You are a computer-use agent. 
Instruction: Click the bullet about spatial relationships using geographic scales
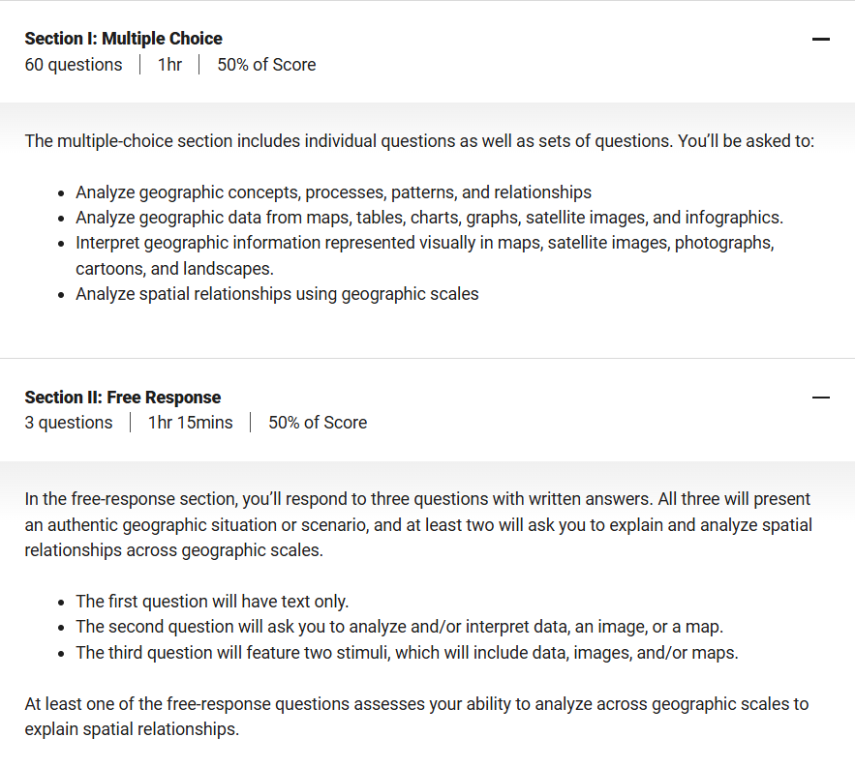pyautogui.click(x=277, y=294)
